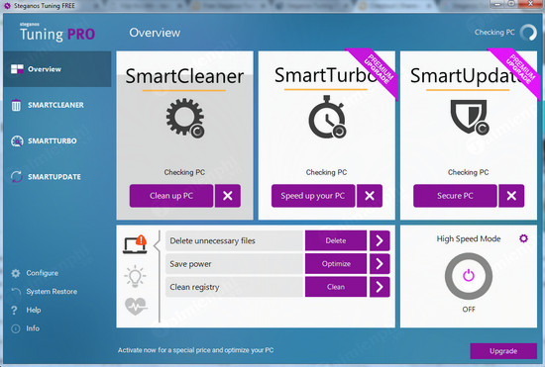The width and height of the screenshot is (545, 367).
Task: Click Optimize for Save power
Action: [x=336, y=264]
